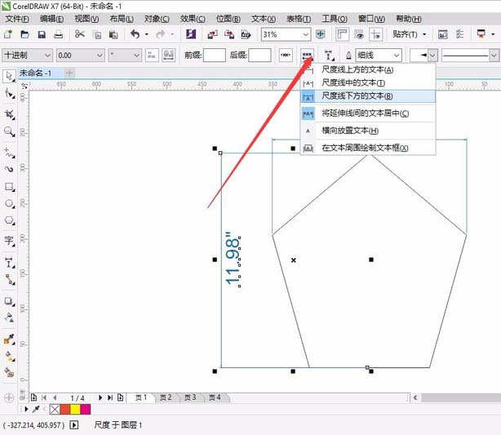Select the Crop tool
501x435 pixels.
[9, 114]
